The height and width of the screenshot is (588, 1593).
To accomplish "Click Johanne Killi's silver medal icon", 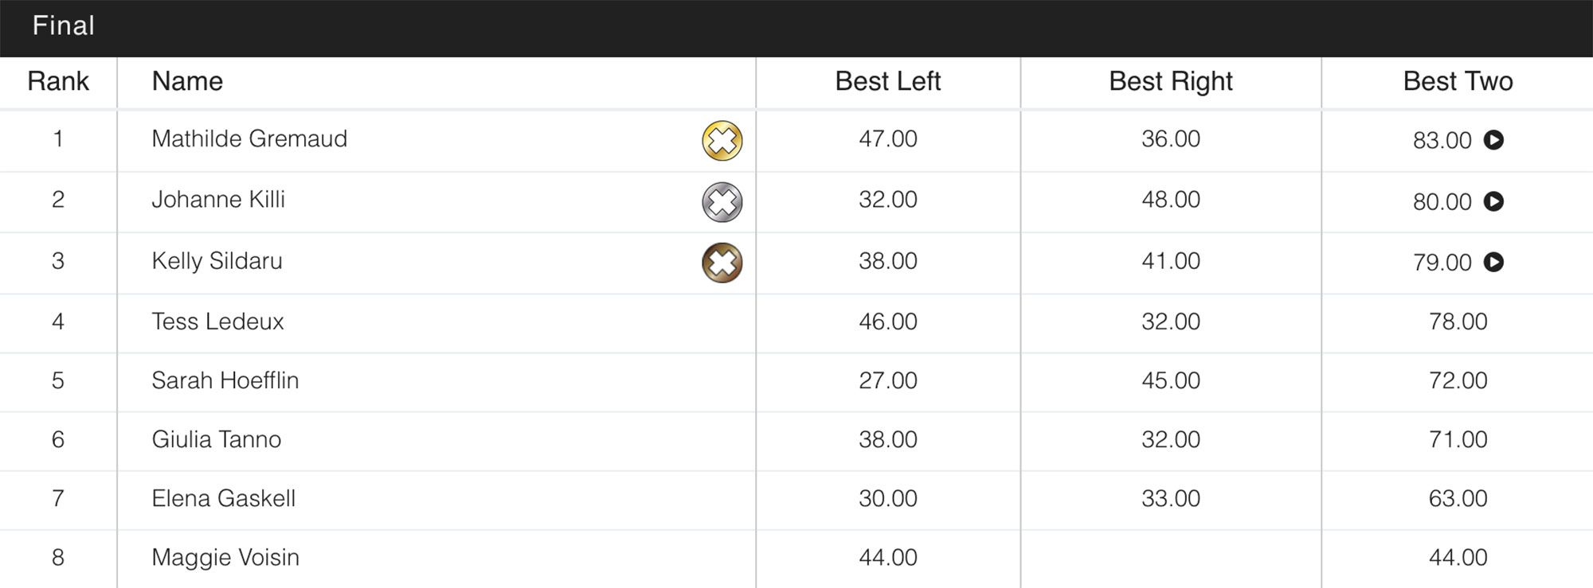I will click(x=722, y=202).
